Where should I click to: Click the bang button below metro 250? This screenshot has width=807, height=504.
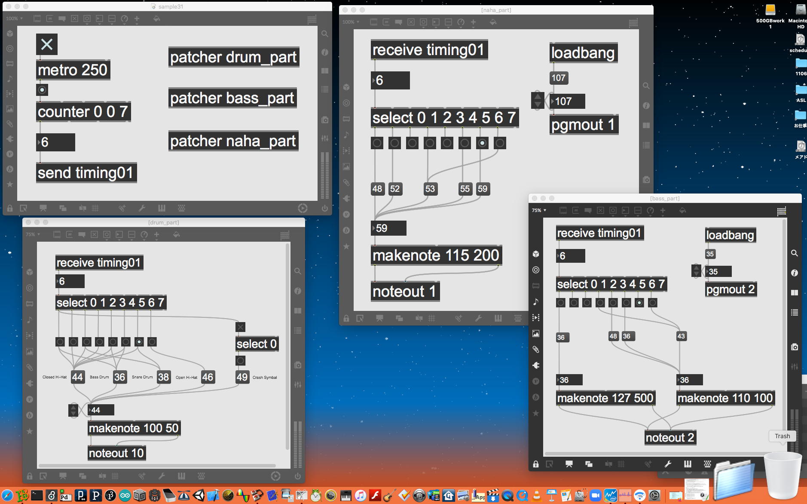pos(42,90)
